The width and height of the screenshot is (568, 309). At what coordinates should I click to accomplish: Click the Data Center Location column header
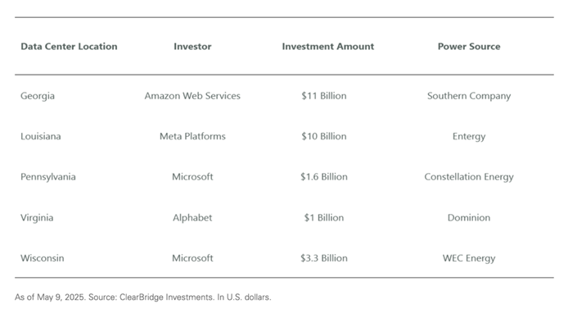[x=69, y=47]
